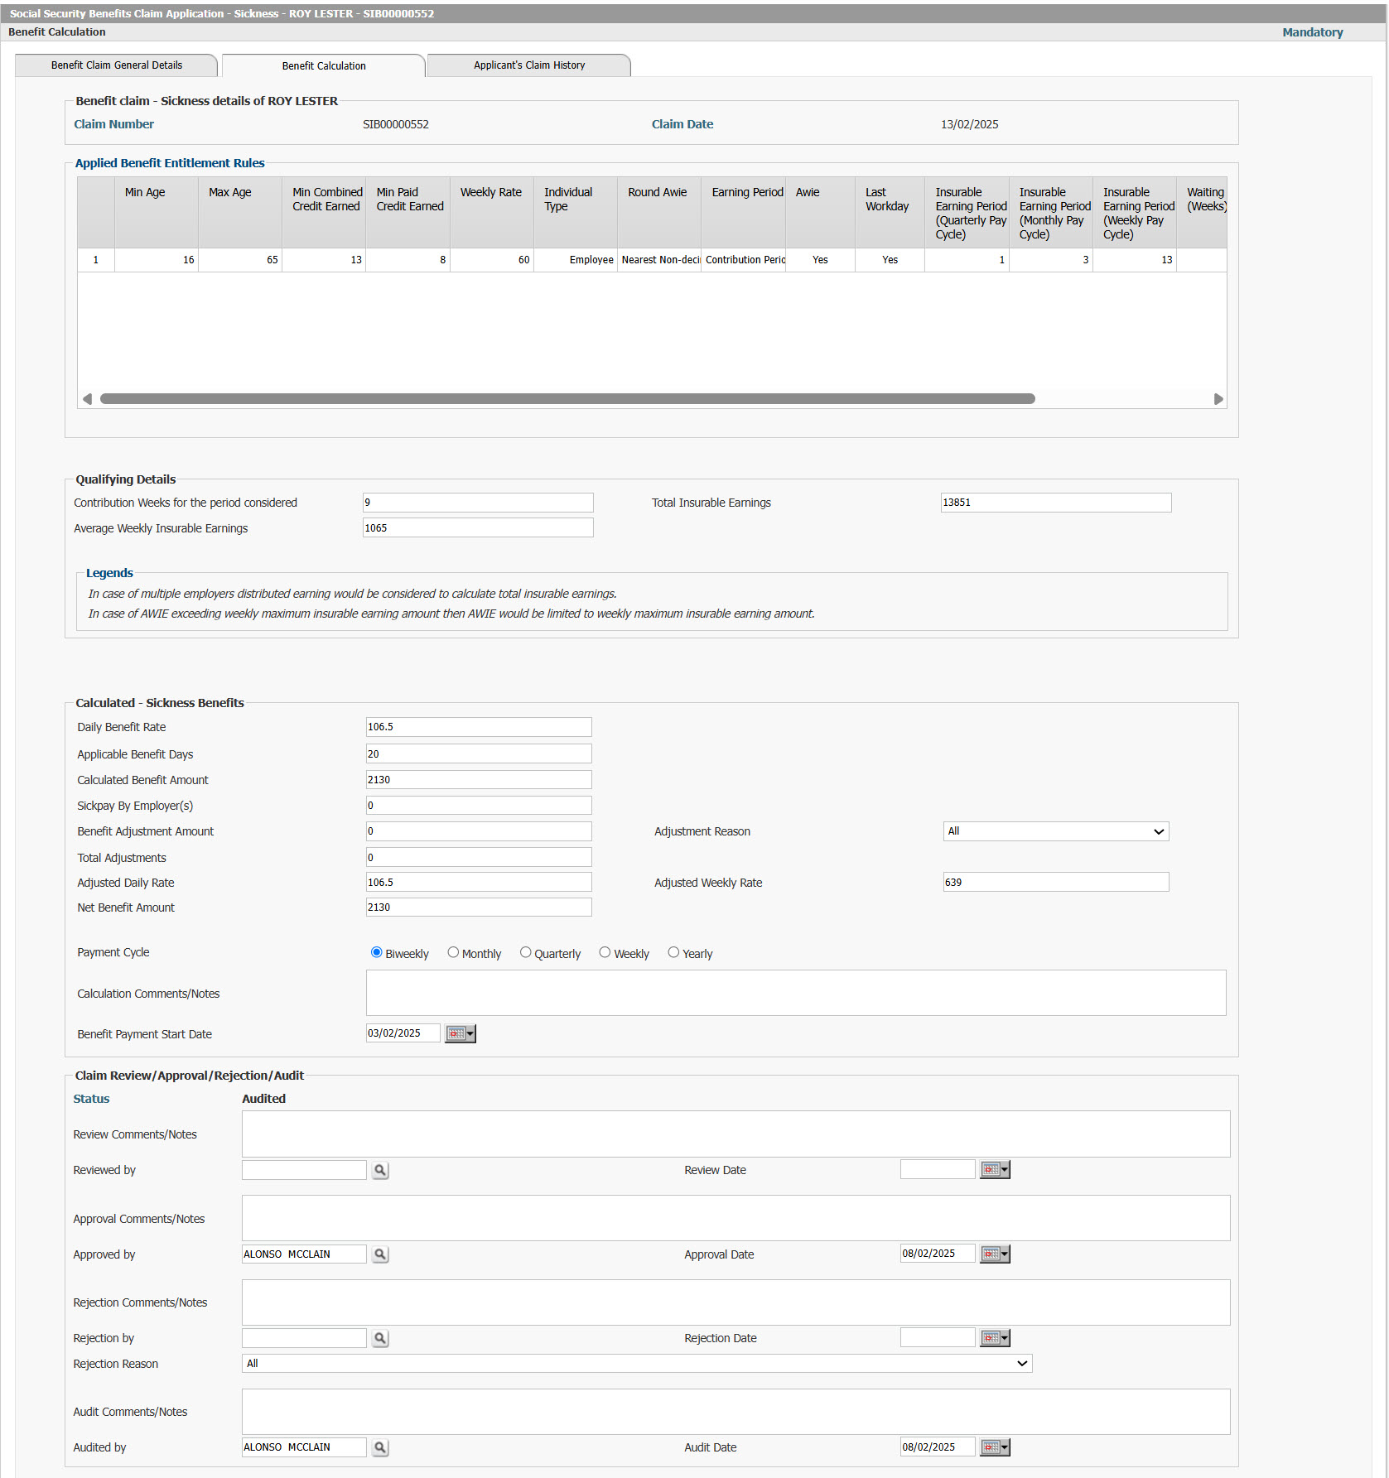
Task: Click the Calculated Benefit Amount field
Action: point(479,780)
